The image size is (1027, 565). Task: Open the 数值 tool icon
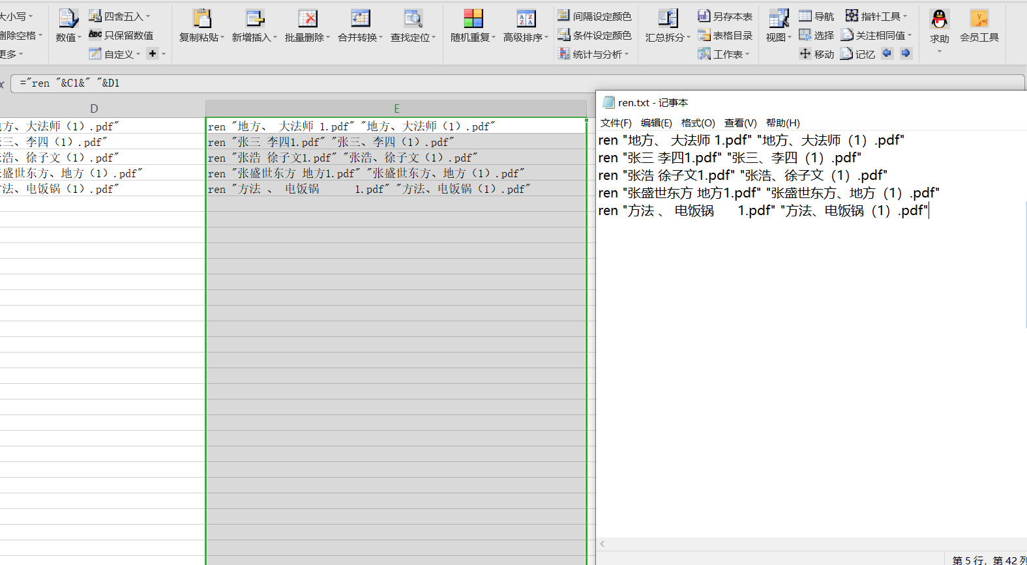[68, 18]
